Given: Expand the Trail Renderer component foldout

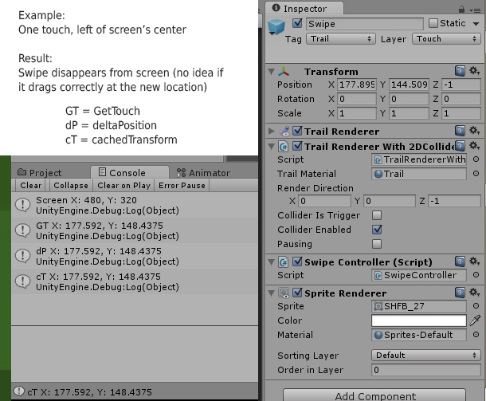Looking at the screenshot, I should (271, 132).
